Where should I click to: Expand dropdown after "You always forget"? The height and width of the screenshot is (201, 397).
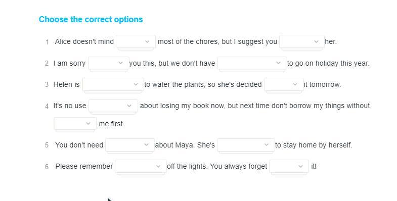pyautogui.click(x=289, y=166)
